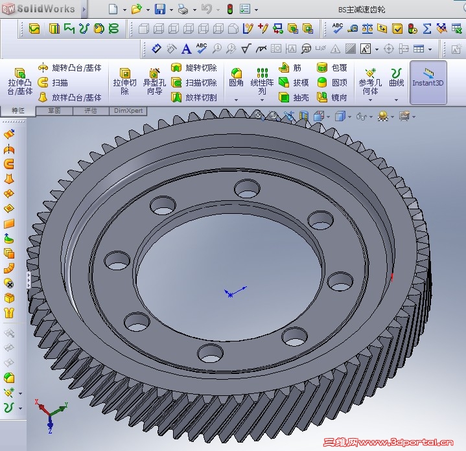Click the Tables grid icon
The height and width of the screenshot is (451, 466).
(419, 49)
